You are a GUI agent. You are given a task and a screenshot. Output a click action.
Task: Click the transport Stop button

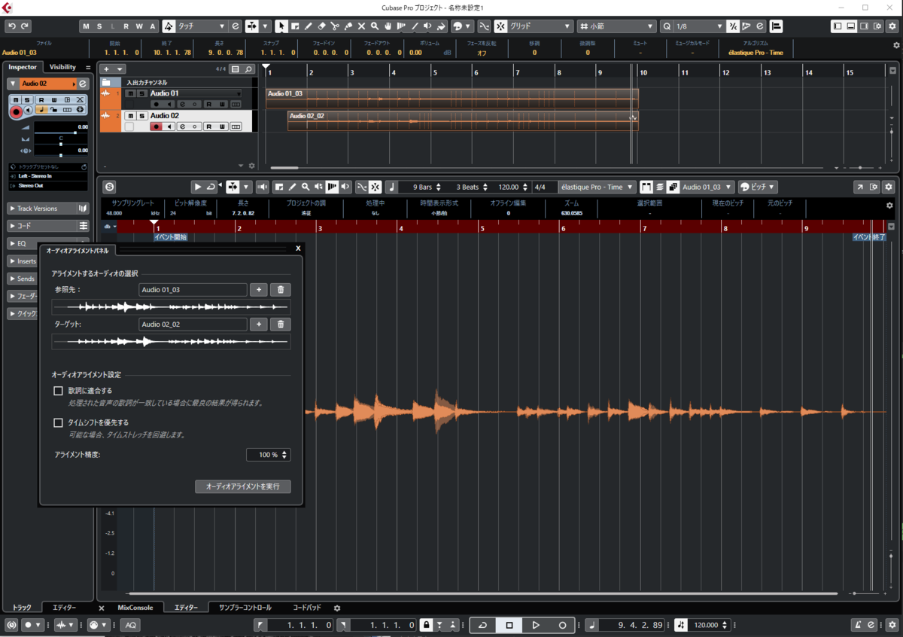click(x=509, y=625)
